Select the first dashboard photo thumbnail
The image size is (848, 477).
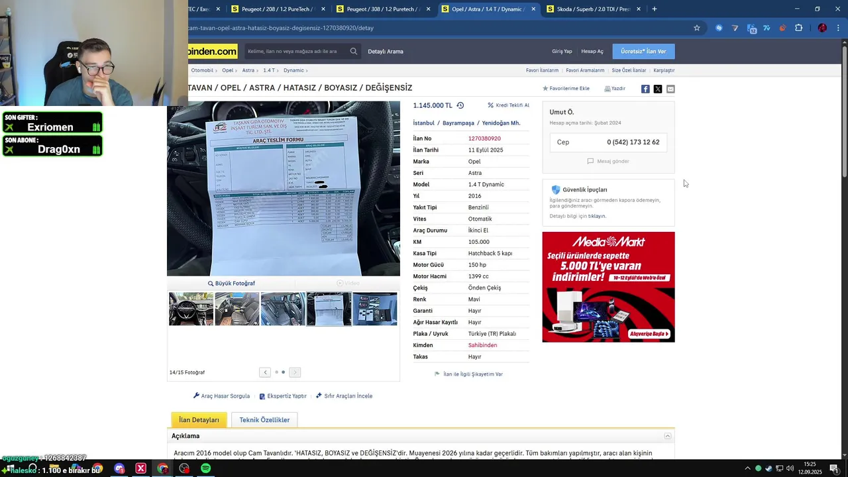point(191,309)
